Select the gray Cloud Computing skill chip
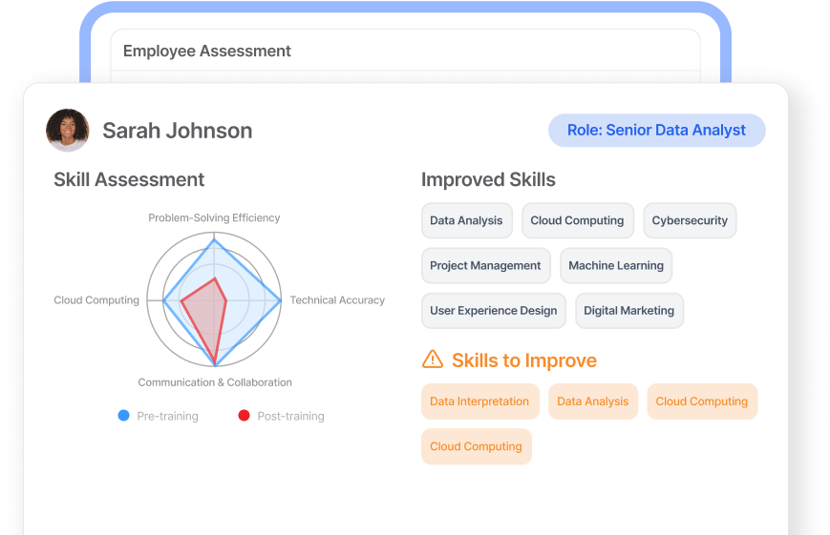The height and width of the screenshot is (535, 830). click(x=577, y=220)
